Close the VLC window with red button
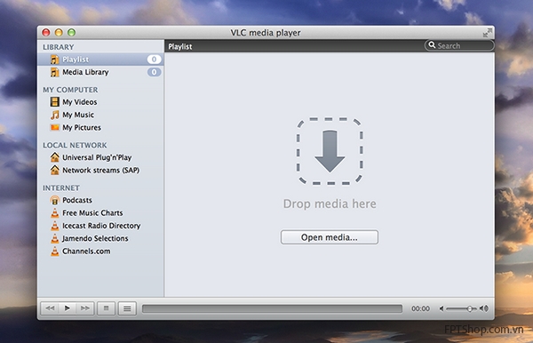This screenshot has height=343, width=533. (46, 32)
